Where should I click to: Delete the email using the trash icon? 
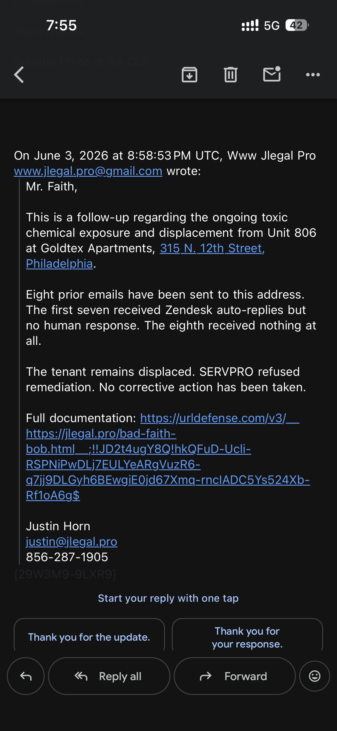[231, 75]
